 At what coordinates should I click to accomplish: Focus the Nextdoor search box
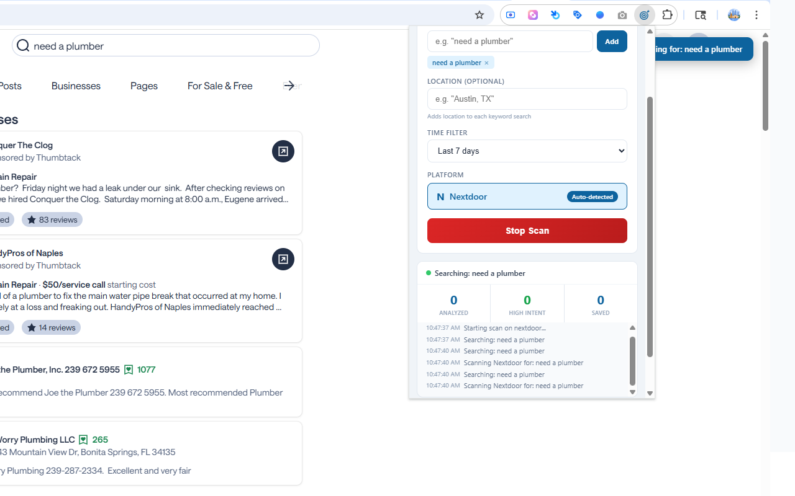165,45
